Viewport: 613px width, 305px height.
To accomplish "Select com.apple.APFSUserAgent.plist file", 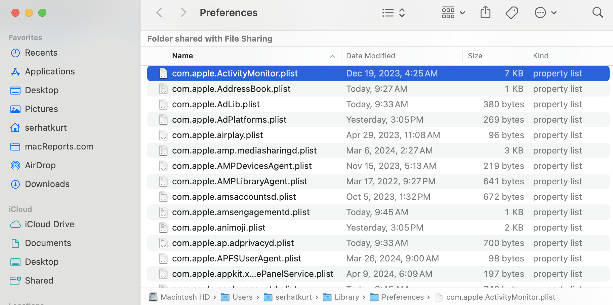I will tap(378, 258).
